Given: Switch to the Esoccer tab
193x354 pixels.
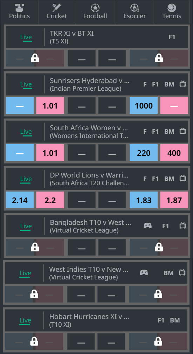Looking at the screenshot, I should (x=135, y=12).
